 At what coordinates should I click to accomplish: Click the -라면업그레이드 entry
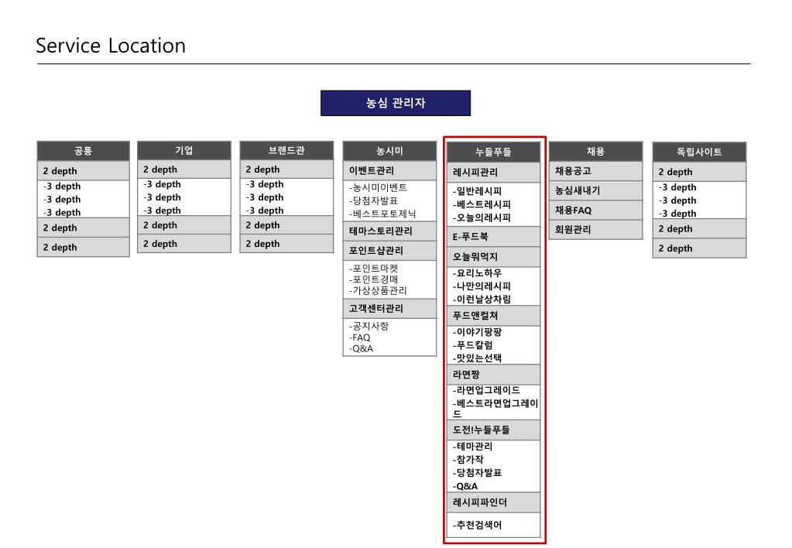(x=486, y=390)
